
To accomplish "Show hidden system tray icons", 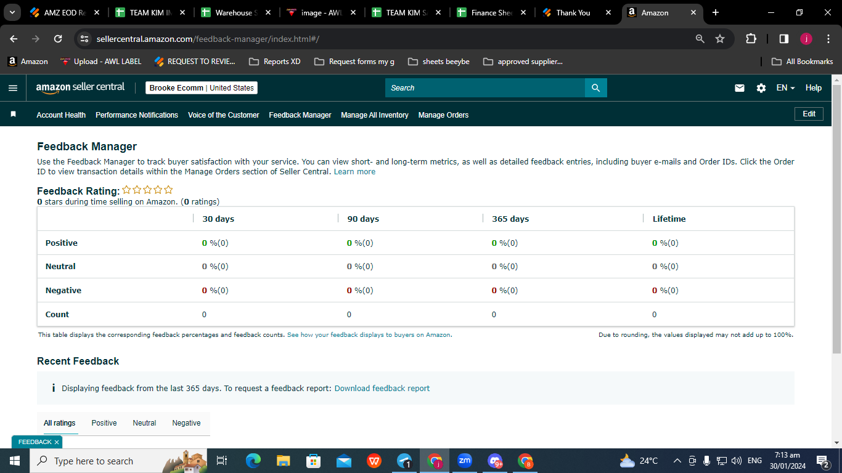I will coord(677,461).
